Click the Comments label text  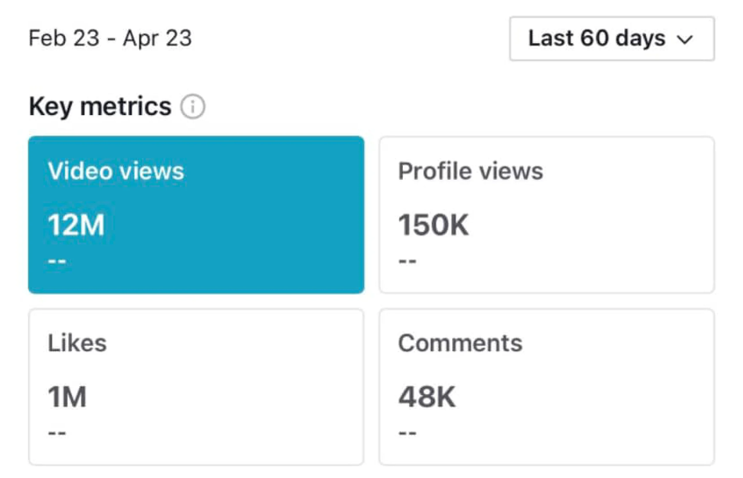click(460, 343)
